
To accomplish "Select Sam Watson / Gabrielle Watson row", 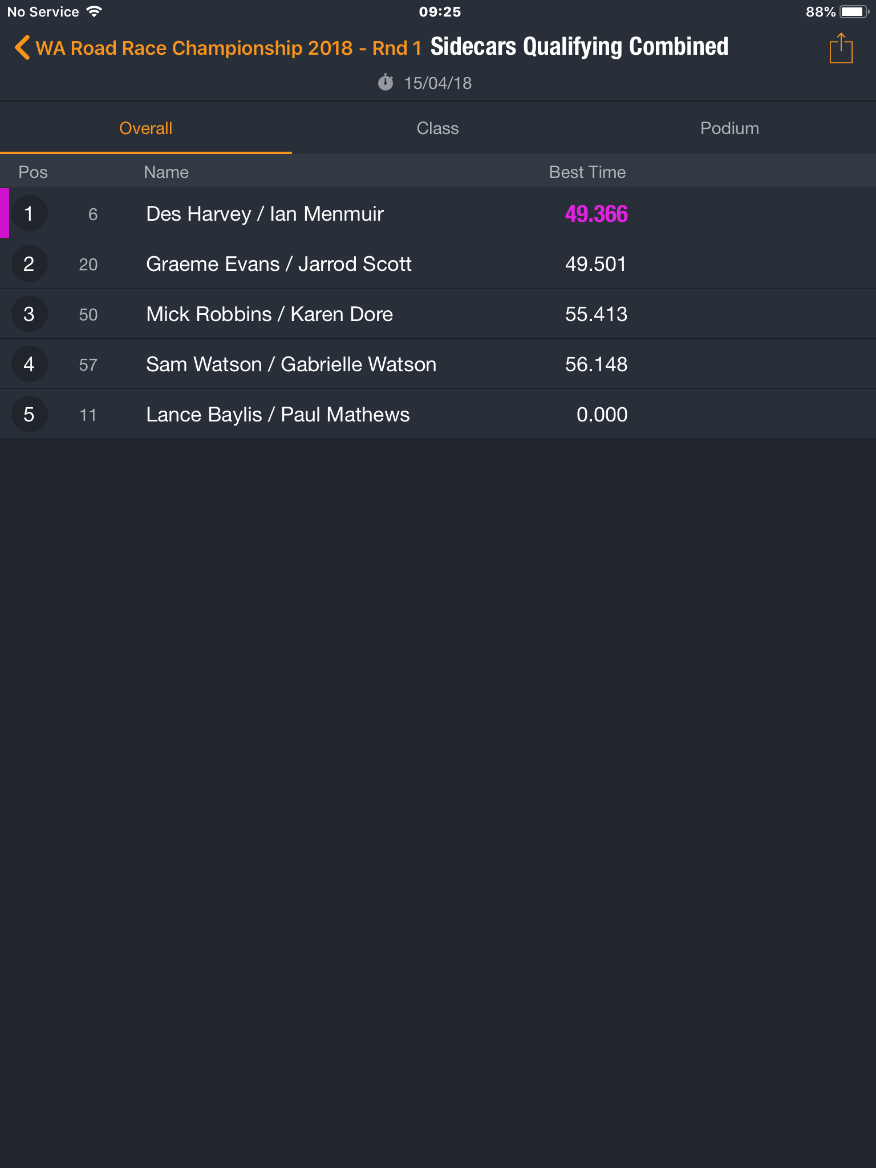I will pyautogui.click(x=438, y=364).
